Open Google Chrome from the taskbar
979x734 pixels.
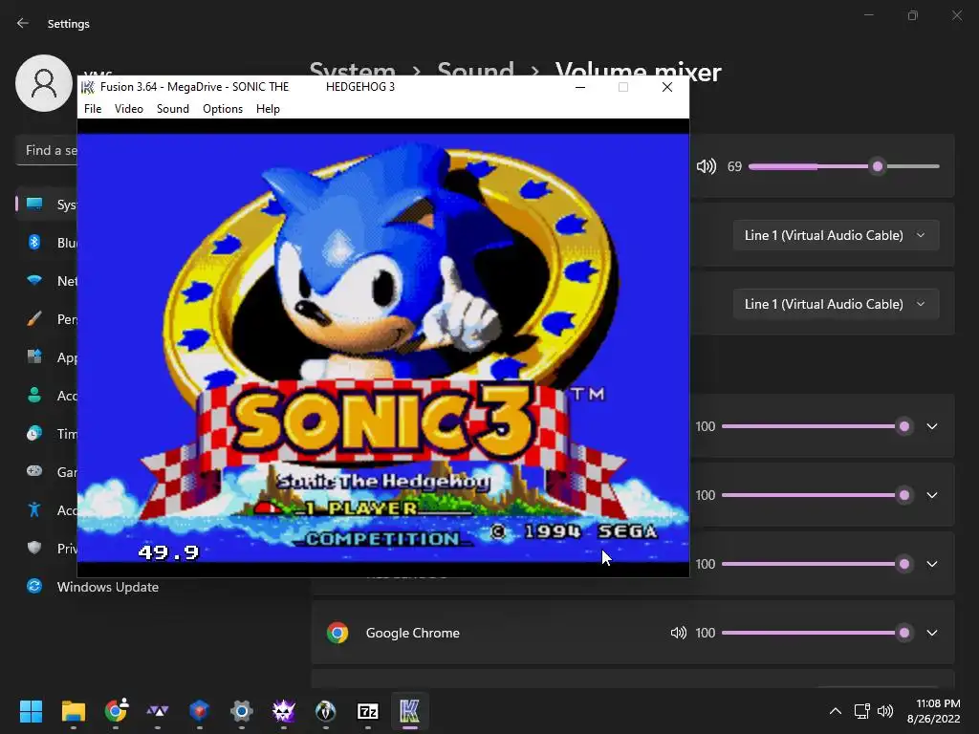pyautogui.click(x=116, y=711)
